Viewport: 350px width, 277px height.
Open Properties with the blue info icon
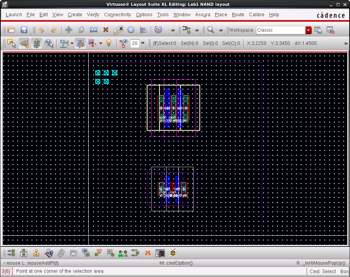131,30
